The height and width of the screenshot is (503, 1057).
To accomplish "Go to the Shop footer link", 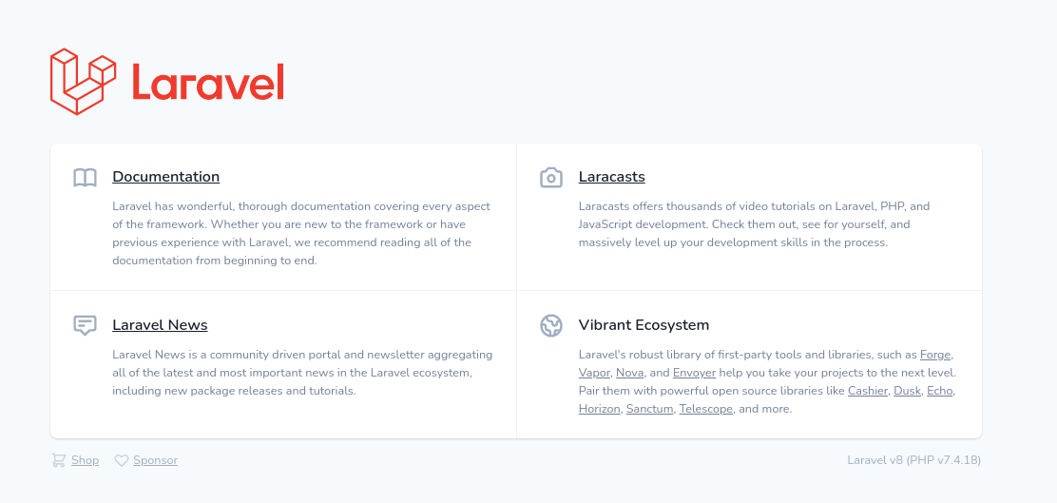I will pyautogui.click(x=85, y=460).
